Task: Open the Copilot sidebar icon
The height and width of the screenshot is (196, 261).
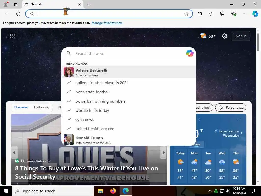Action: coord(255,14)
